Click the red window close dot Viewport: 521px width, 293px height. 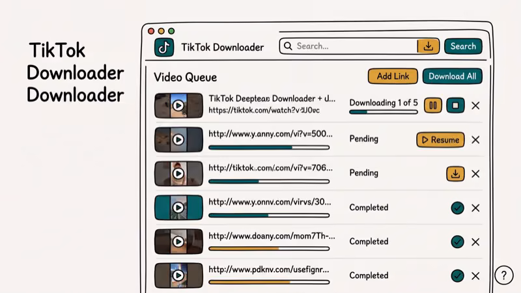pos(151,31)
